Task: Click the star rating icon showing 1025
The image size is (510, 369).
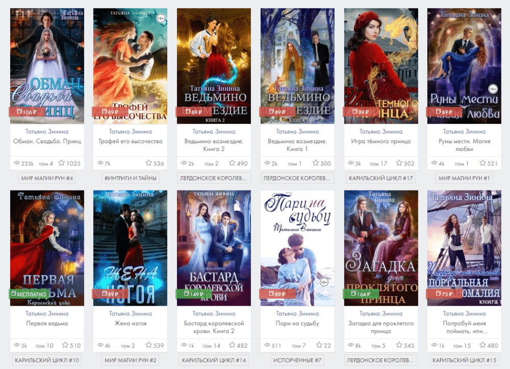Action: pos(62,163)
